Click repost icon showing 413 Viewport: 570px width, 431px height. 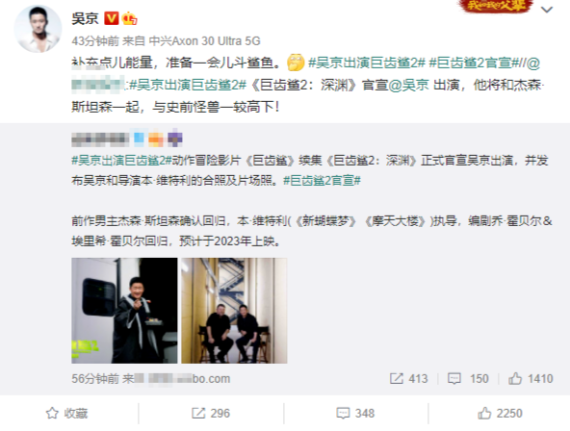(397, 378)
